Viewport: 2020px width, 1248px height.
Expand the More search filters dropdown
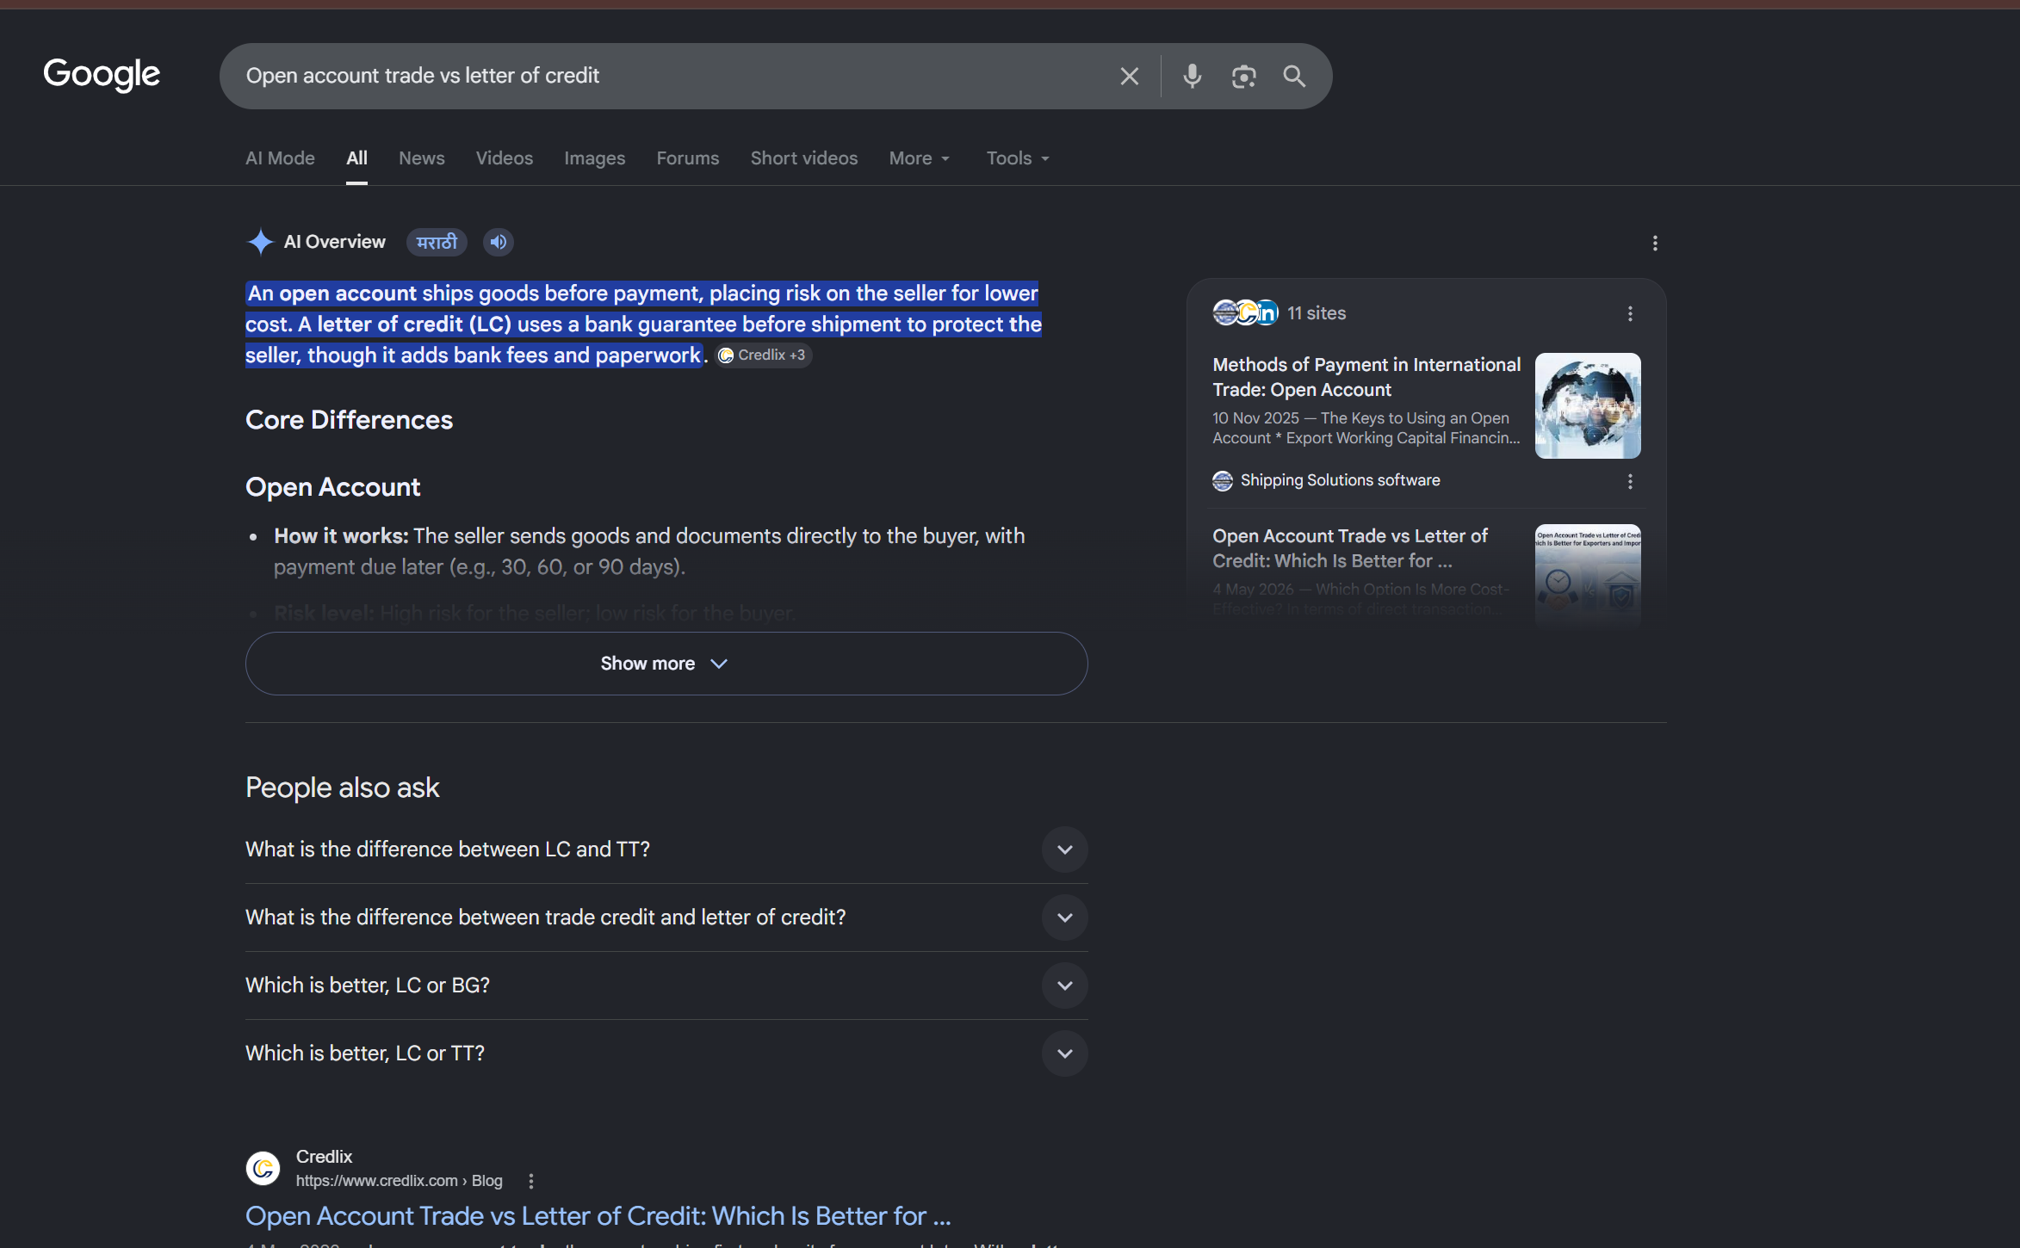[x=920, y=158]
